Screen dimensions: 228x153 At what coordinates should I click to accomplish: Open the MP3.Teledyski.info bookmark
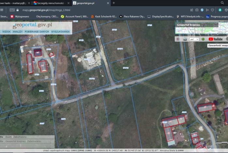pyautogui.click(x=190, y=17)
